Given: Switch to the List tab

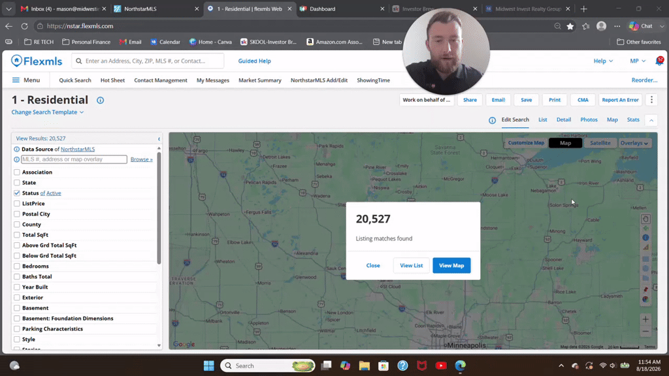Looking at the screenshot, I should point(542,120).
